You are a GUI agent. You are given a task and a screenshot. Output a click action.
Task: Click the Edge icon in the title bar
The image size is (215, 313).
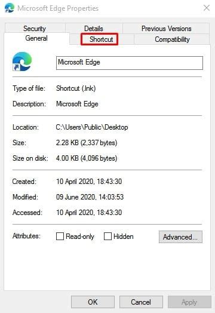tap(10, 8)
